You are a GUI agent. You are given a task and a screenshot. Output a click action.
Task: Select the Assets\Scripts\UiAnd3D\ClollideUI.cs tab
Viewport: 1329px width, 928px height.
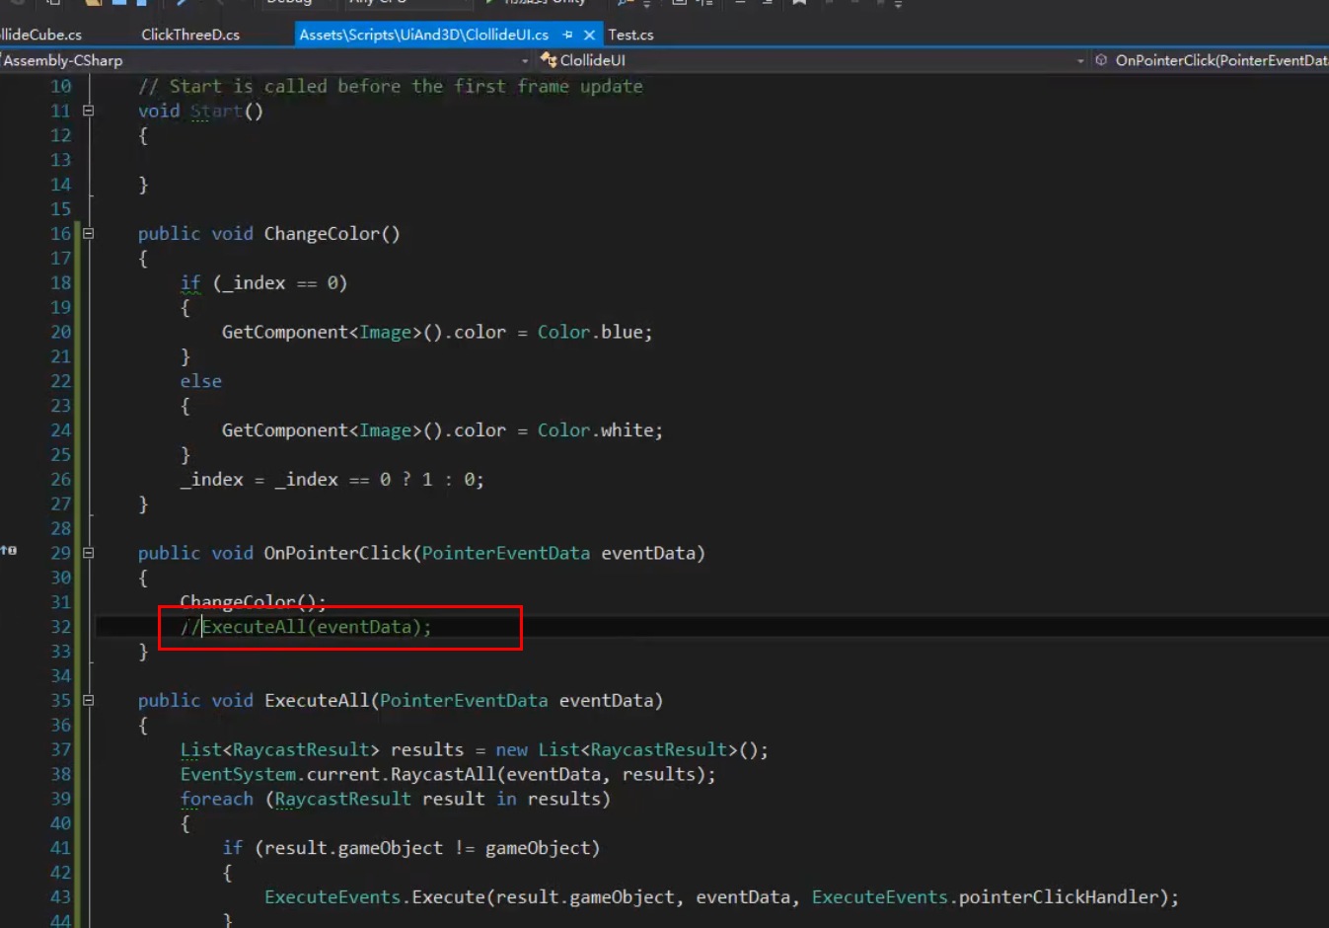click(x=424, y=35)
